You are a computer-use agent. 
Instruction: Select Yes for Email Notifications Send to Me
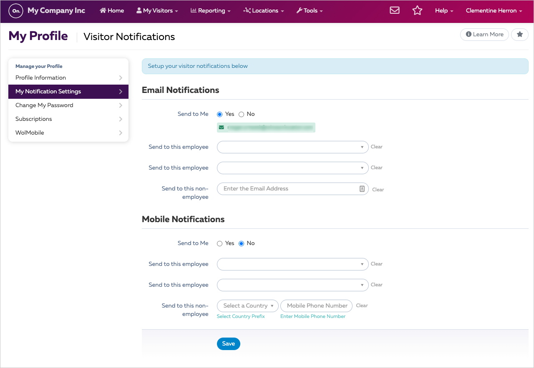(220, 114)
